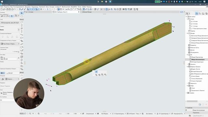Select Общая Перспектива in the navigator
Screen dimensions: 208x117
click(x=197, y=57)
